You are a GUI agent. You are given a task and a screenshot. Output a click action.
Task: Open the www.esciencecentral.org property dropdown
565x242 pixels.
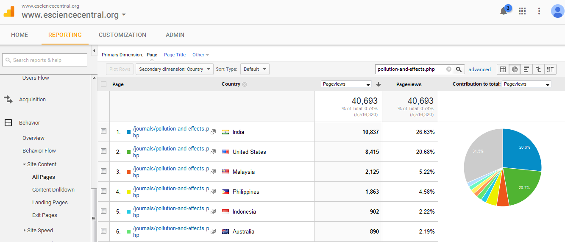pyautogui.click(x=74, y=15)
